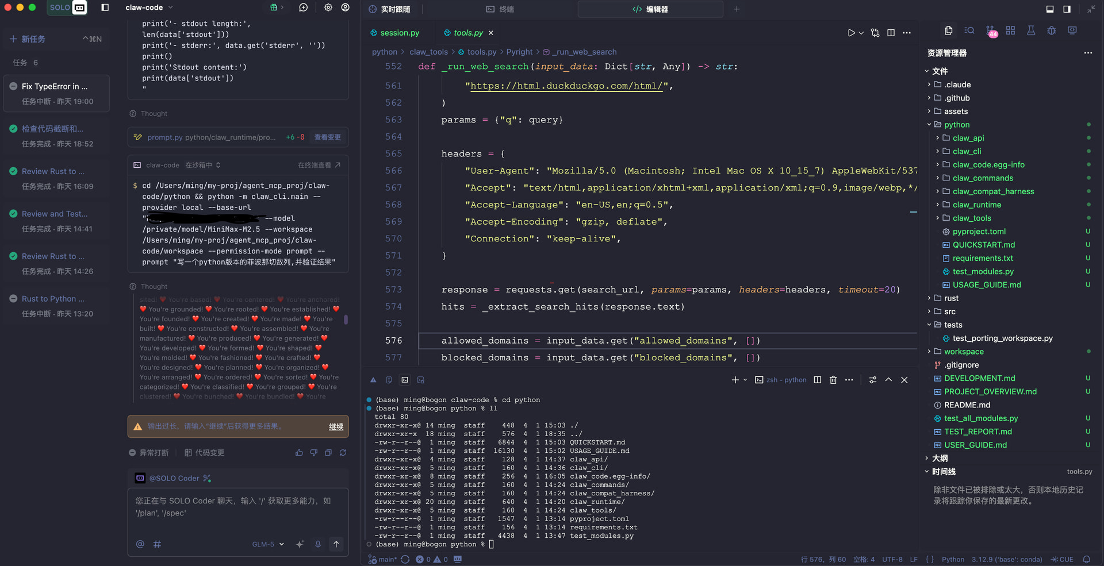
Task: Toggle the bottom panel layout
Action: click(1050, 9)
